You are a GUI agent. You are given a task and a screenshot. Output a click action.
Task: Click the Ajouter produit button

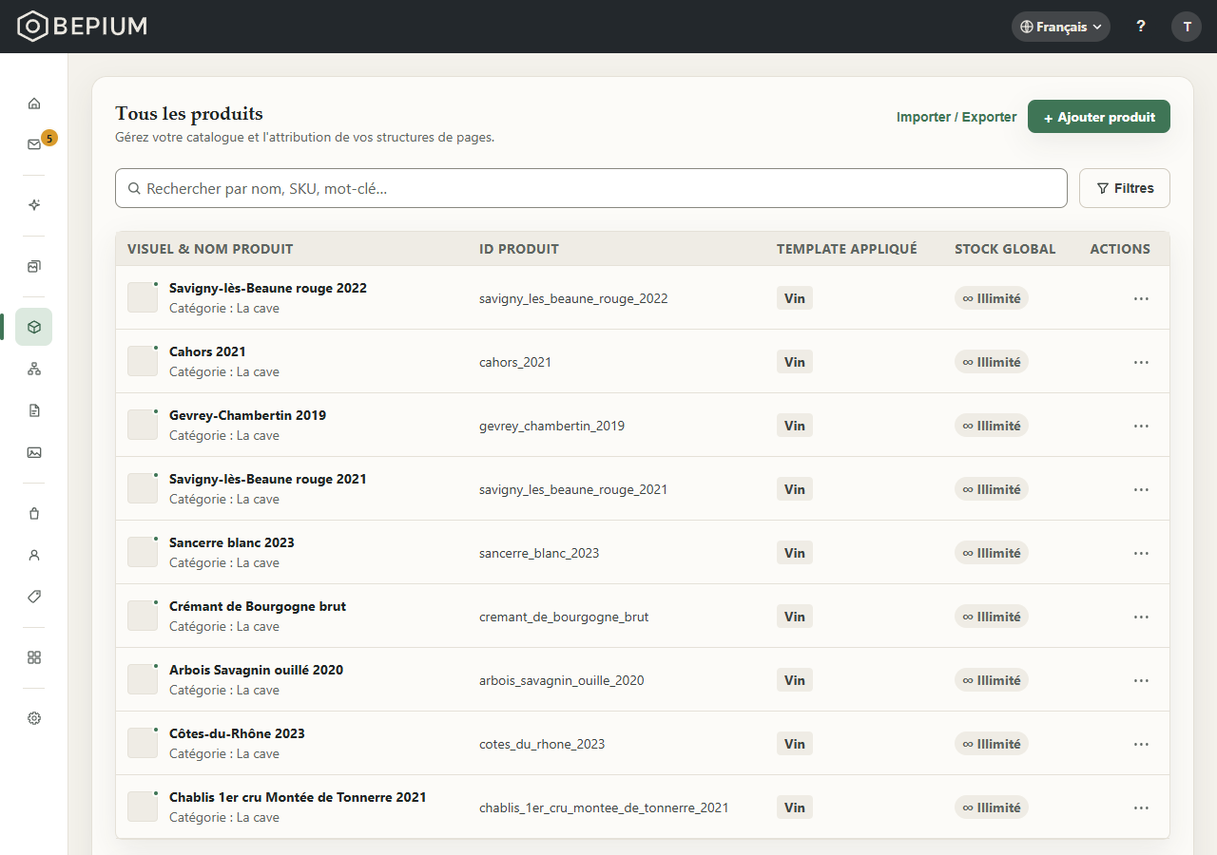(1099, 117)
